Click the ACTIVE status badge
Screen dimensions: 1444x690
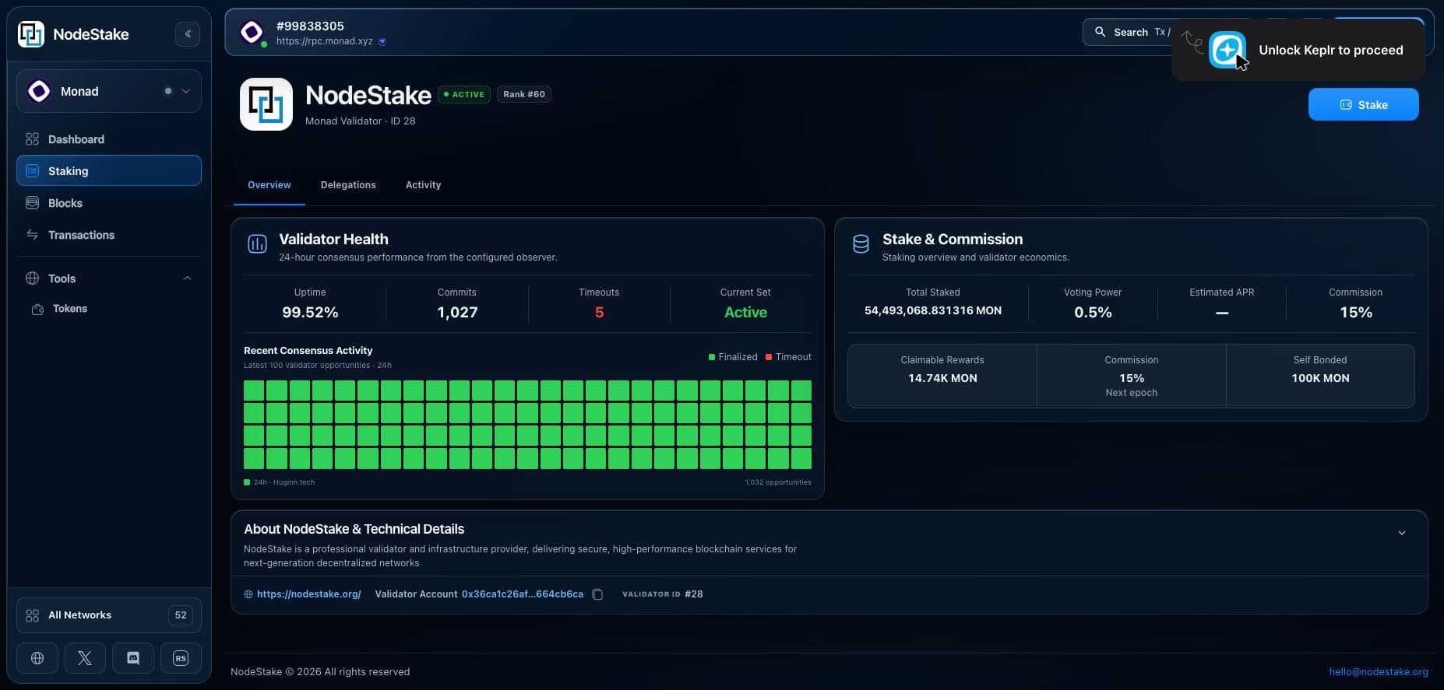[464, 94]
